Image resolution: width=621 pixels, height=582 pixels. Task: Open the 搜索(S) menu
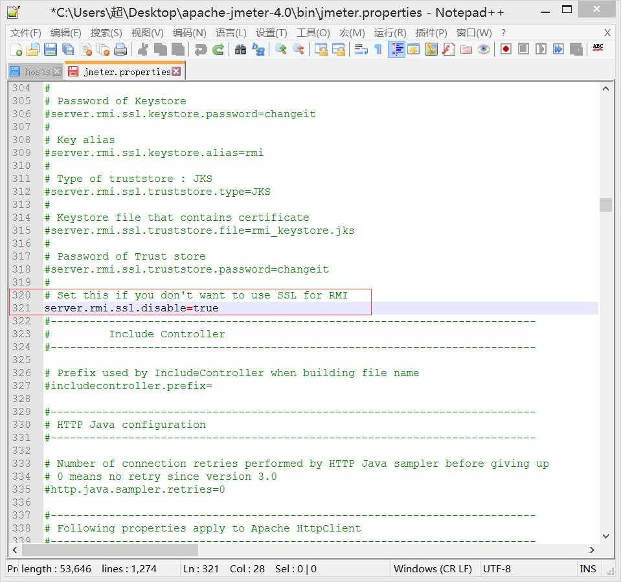point(106,33)
